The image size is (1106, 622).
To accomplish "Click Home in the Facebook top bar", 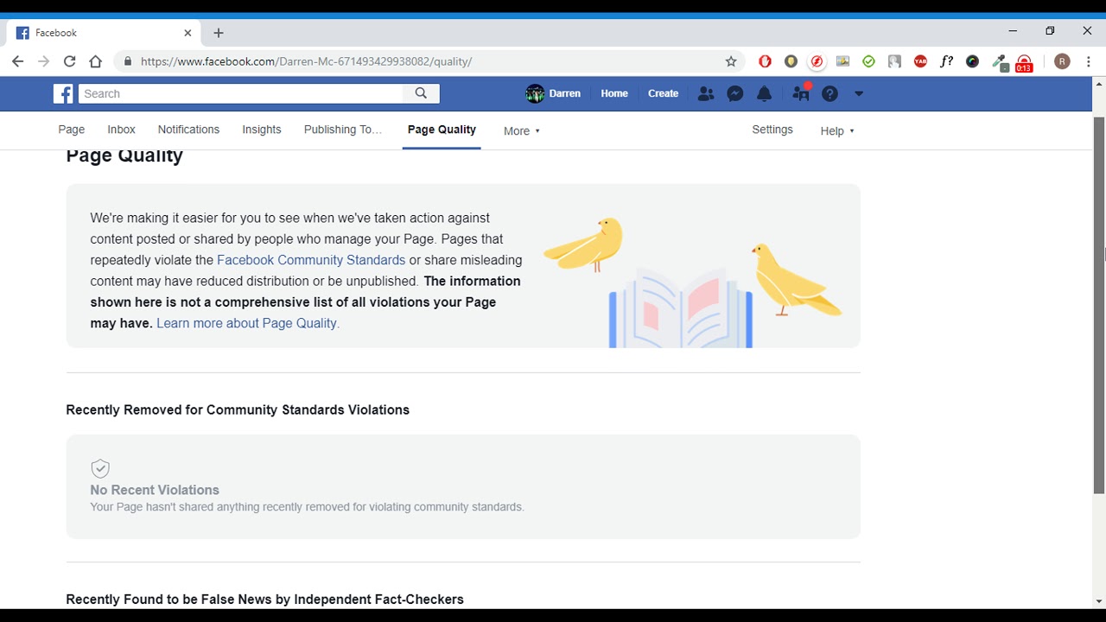I will pos(614,93).
